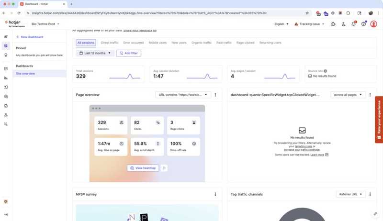Image resolution: width=383 pixels, height=221 pixels.
Task: Open the English language dropdown
Action: (281, 24)
